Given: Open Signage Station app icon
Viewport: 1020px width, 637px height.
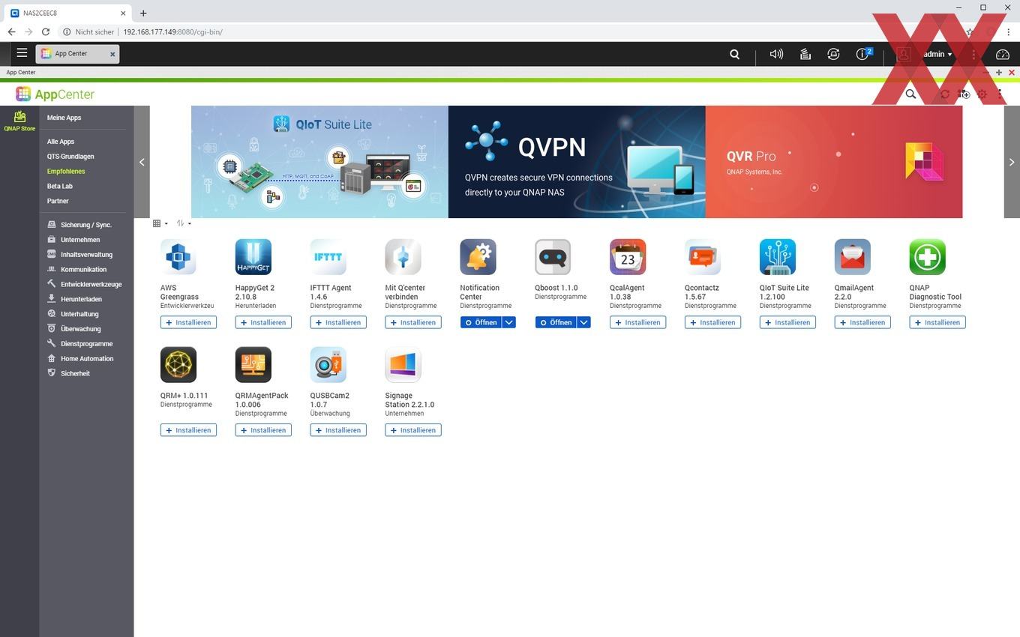Looking at the screenshot, I should pos(403,365).
